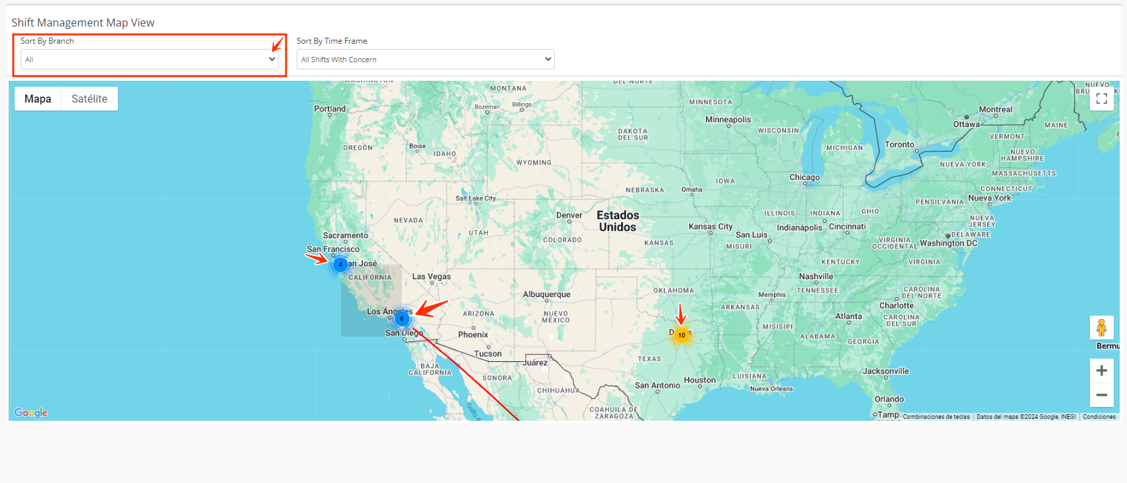1127x483 pixels.
Task: Click the Estados Unidos map label
Action: (x=617, y=221)
